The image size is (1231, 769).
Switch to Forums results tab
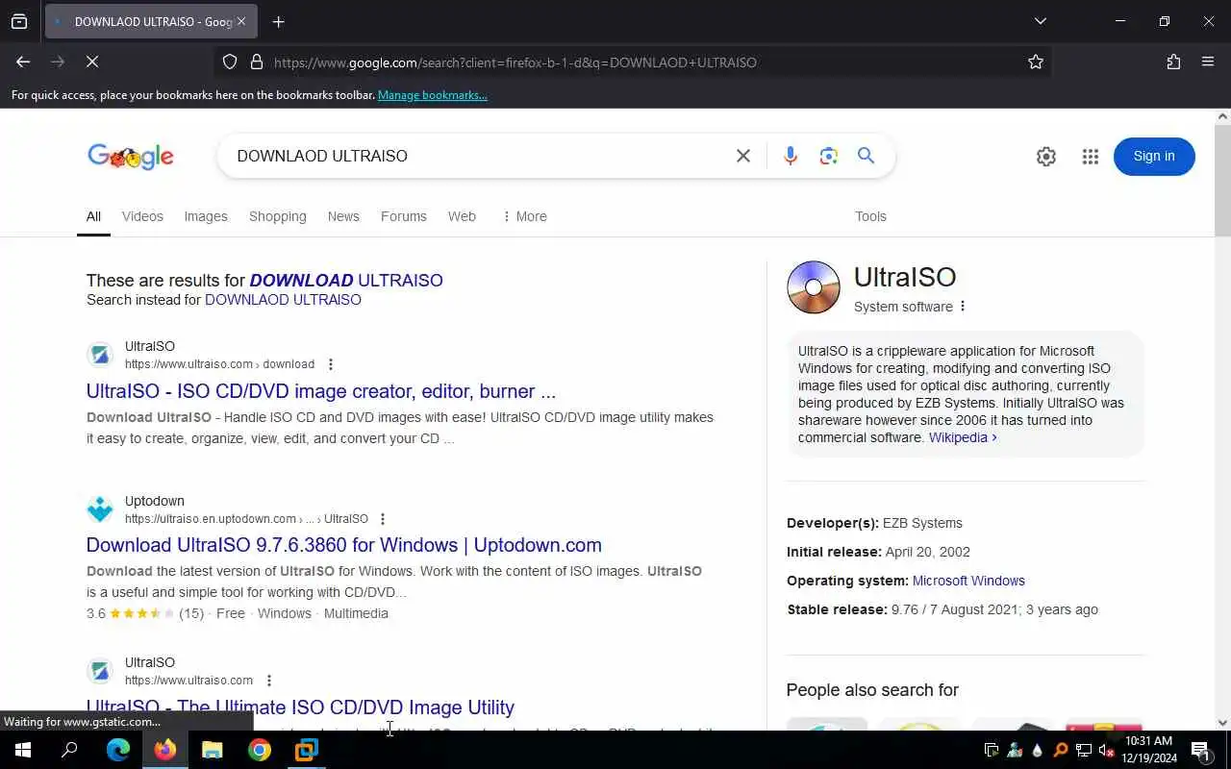[404, 216]
